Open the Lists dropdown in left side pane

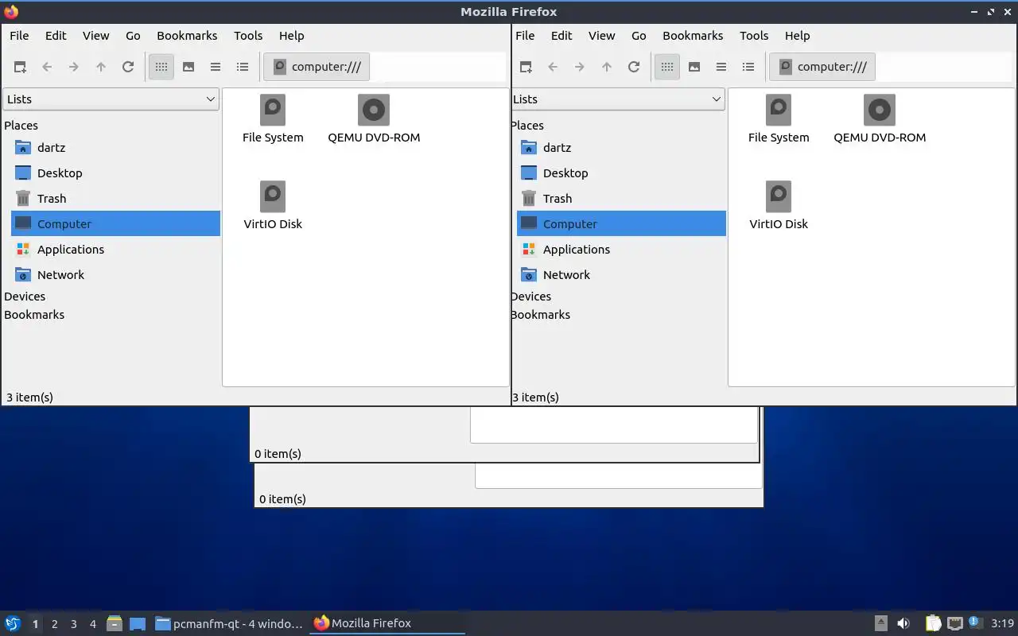click(x=111, y=99)
